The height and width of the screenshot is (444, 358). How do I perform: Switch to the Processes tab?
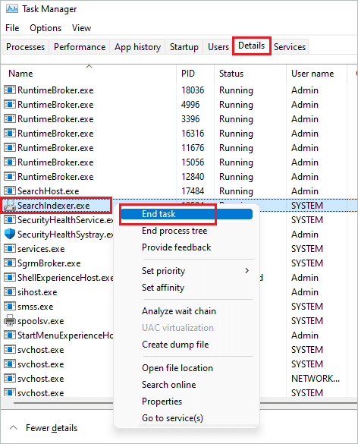pos(25,47)
